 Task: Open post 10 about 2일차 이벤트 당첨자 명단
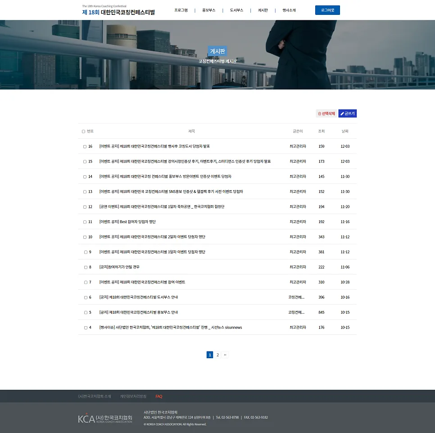coord(152,237)
